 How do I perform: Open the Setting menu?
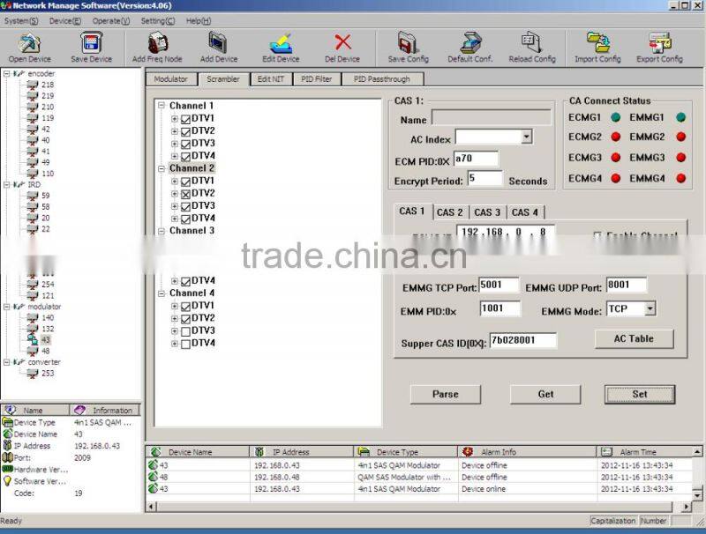click(157, 20)
